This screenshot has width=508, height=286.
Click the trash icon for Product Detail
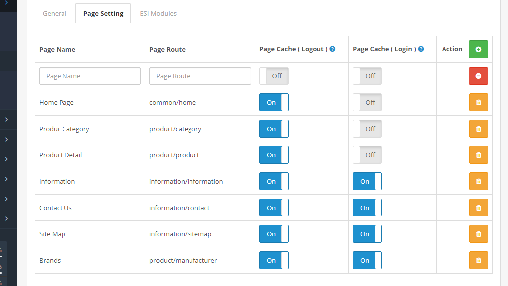coord(478,155)
